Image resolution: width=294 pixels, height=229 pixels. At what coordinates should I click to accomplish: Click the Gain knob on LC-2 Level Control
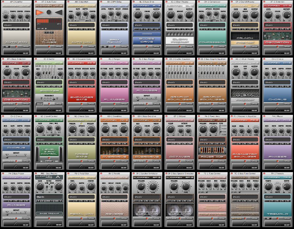click(x=40, y=129)
